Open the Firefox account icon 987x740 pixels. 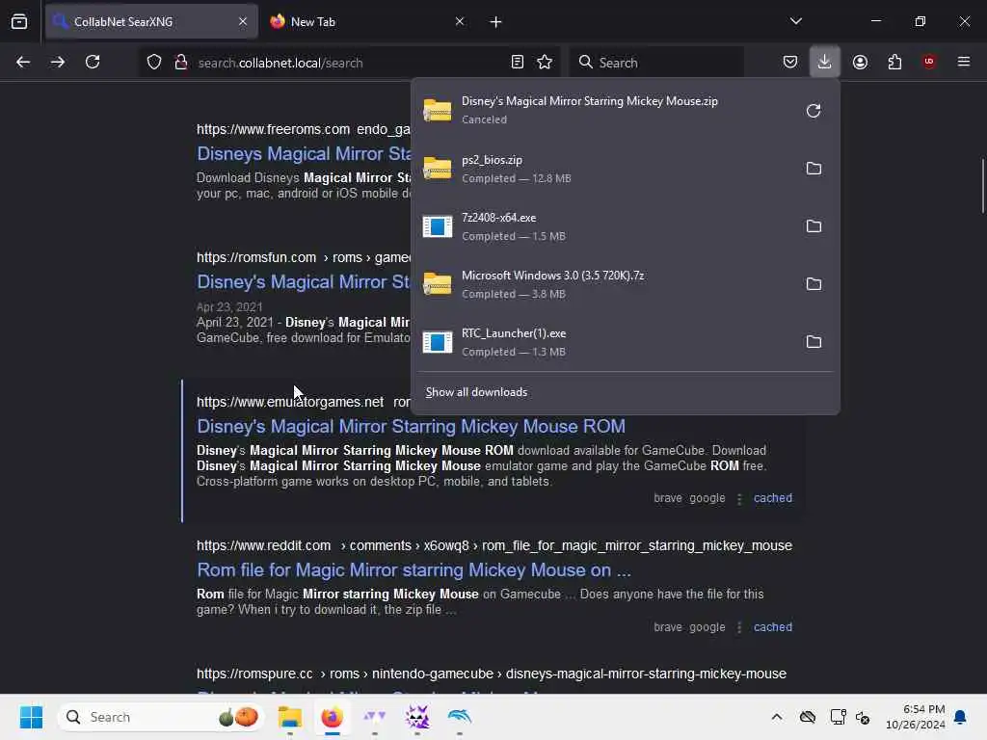coord(860,62)
